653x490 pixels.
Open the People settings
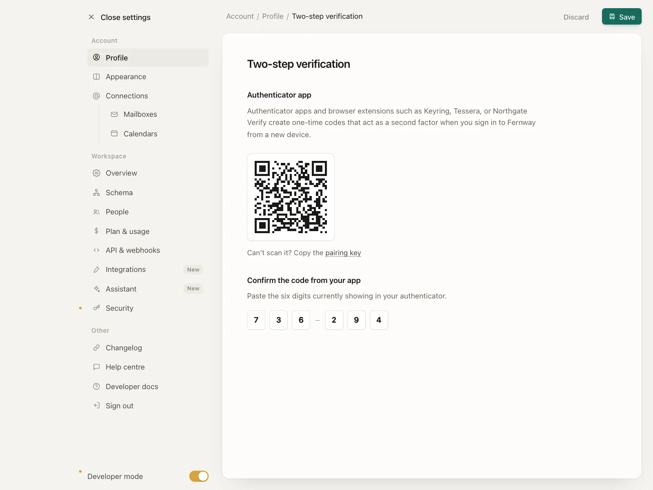148,212
